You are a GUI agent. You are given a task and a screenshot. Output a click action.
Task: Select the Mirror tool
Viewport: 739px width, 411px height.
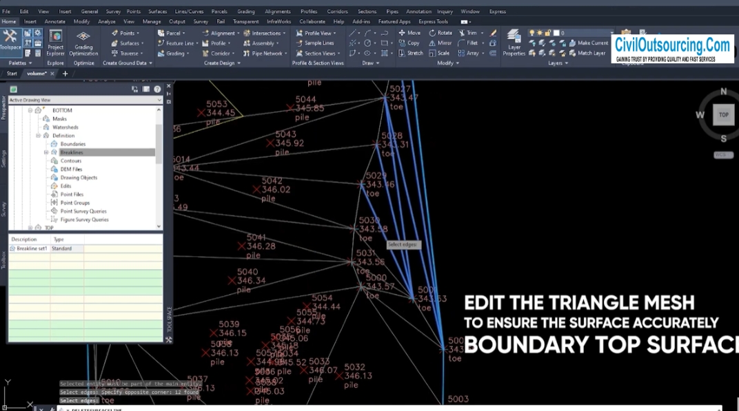tap(441, 43)
